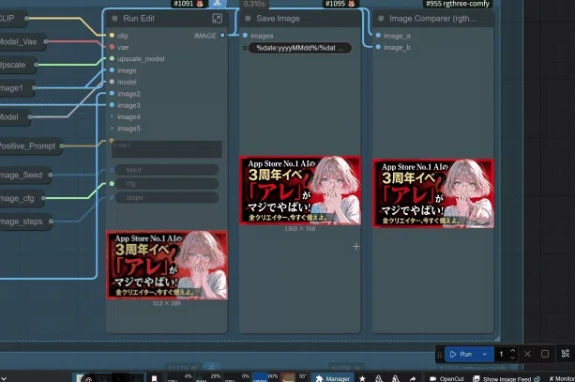The image size is (575, 382).
Task: Open OpenCut from the bottom bar
Action: tap(446, 378)
